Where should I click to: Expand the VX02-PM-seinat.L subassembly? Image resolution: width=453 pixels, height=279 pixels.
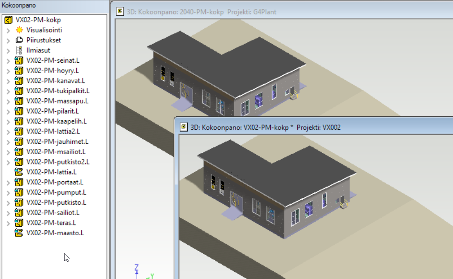pos(8,60)
